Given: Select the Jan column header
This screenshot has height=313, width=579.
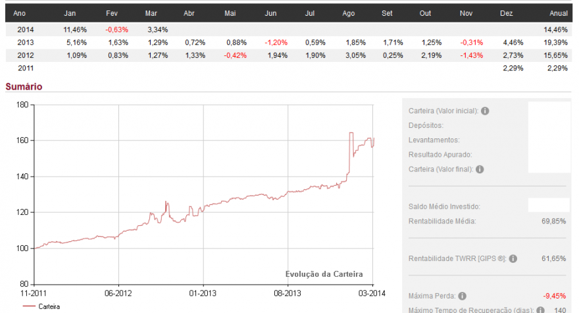Looking at the screenshot, I should click(x=70, y=13).
